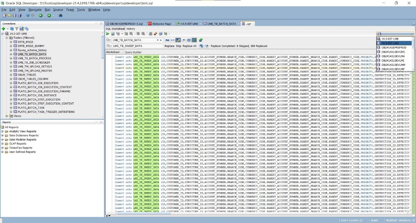Collapse the Tables (Filtered) node
This screenshot has height=223, width=416.
coord(7,38)
